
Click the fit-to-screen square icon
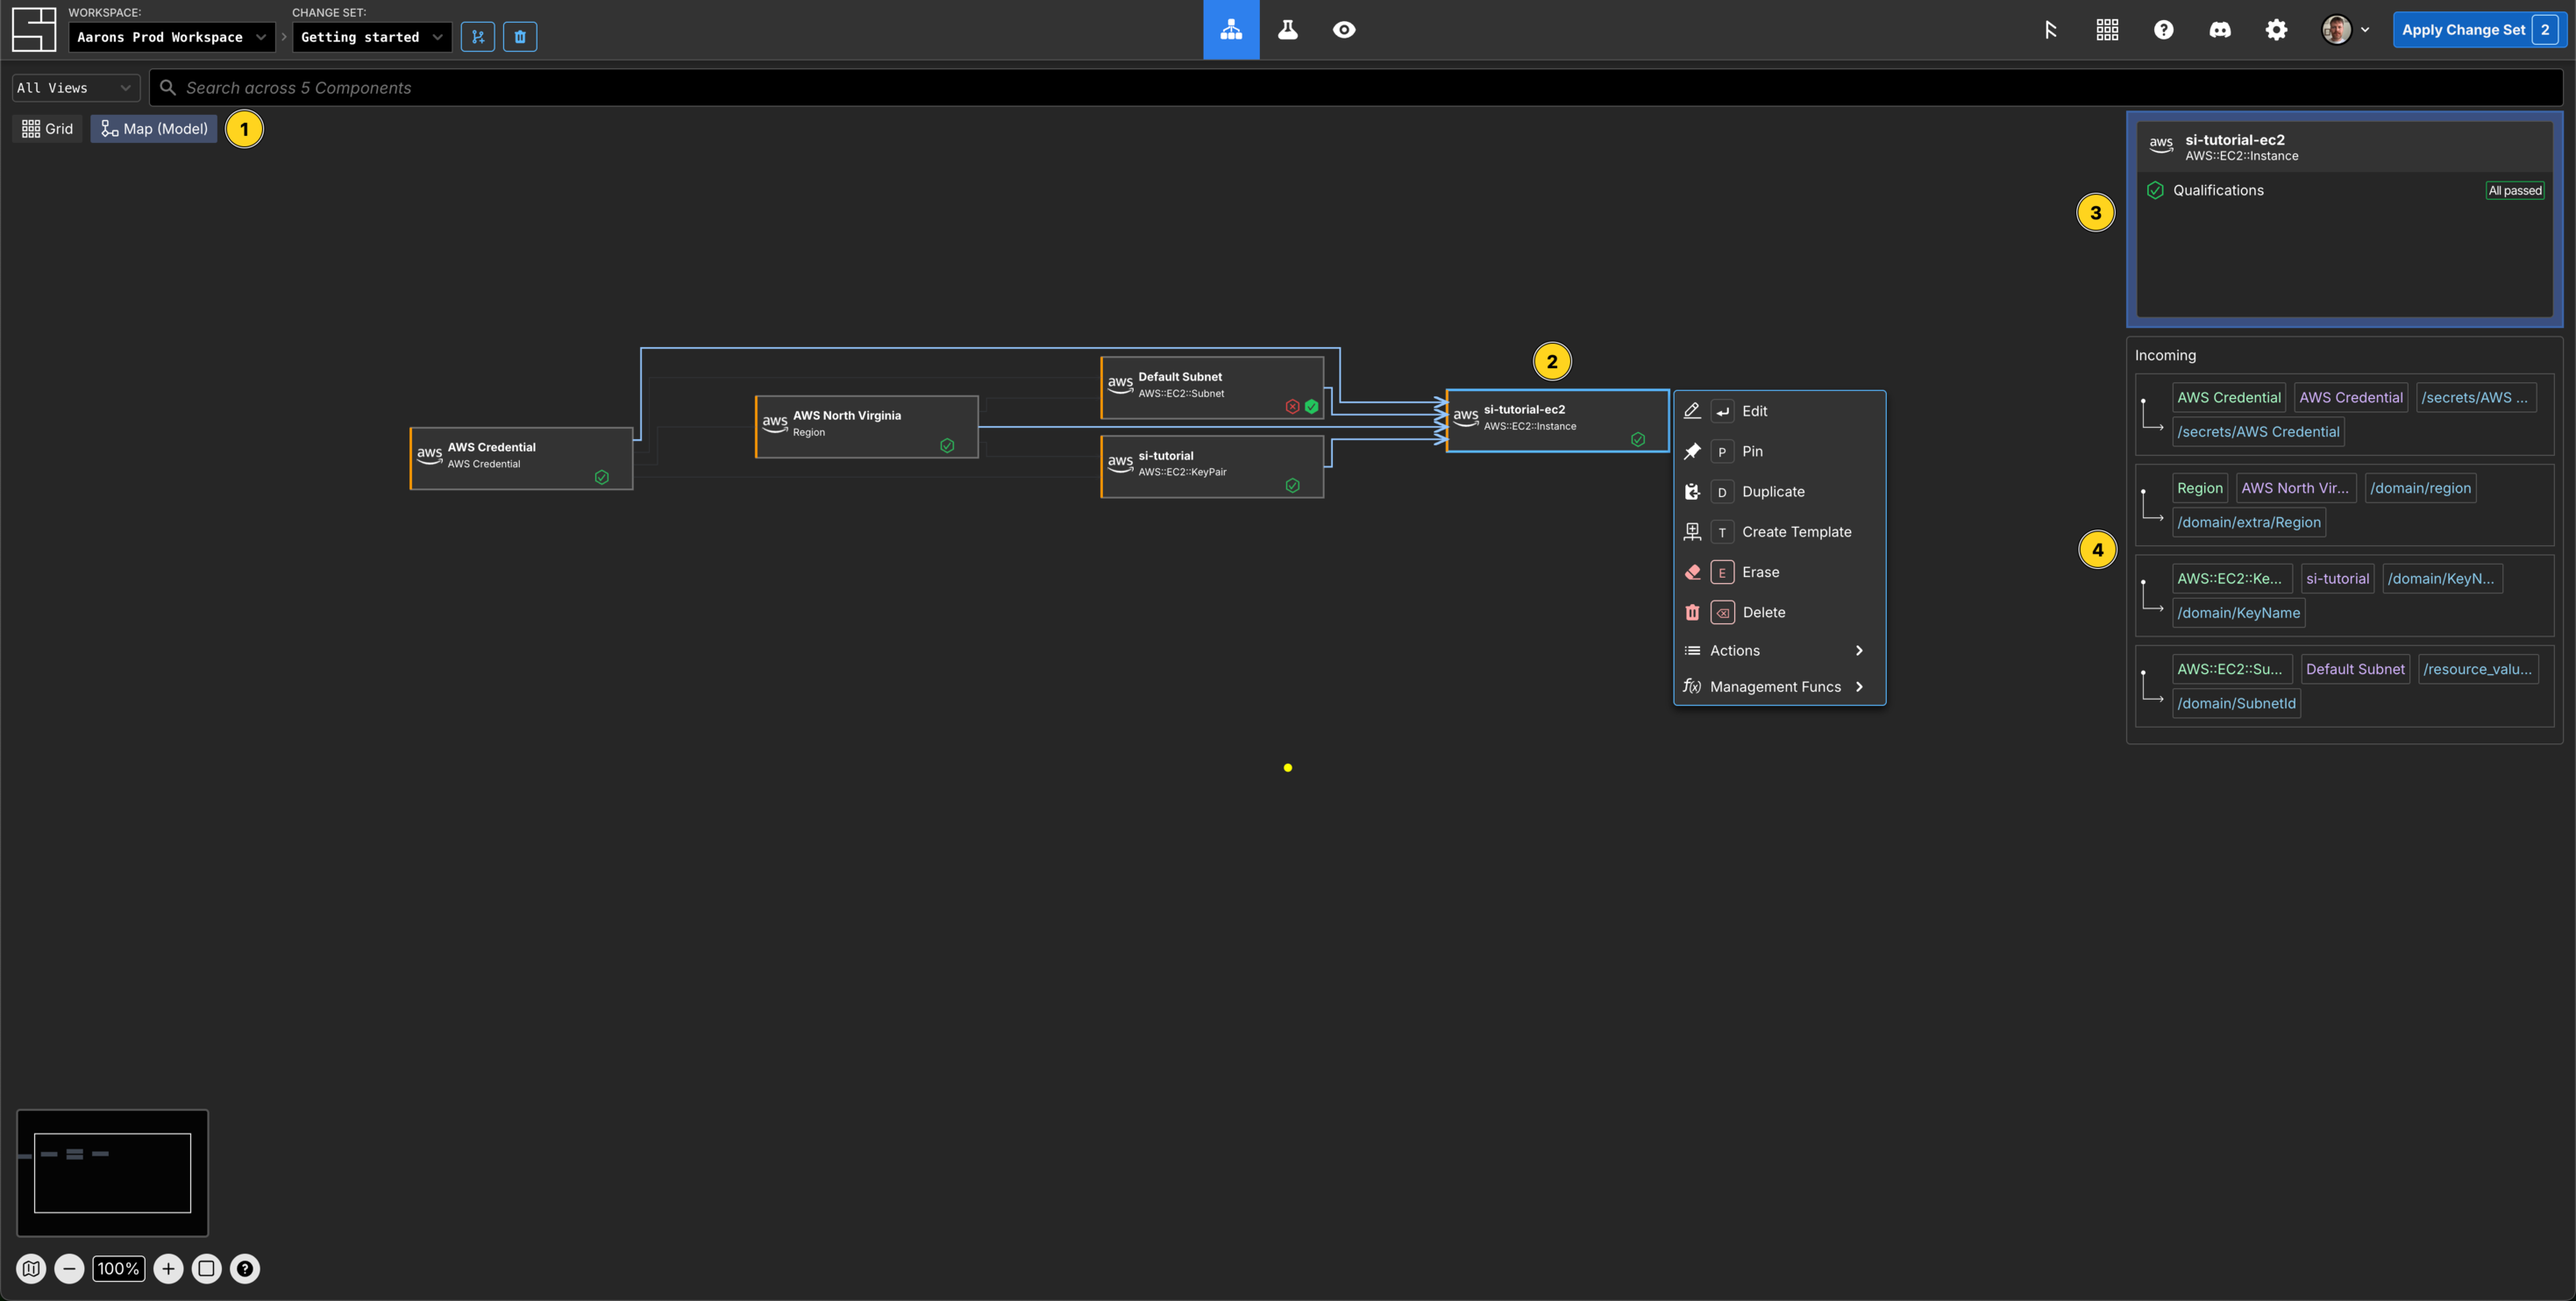coord(206,1269)
